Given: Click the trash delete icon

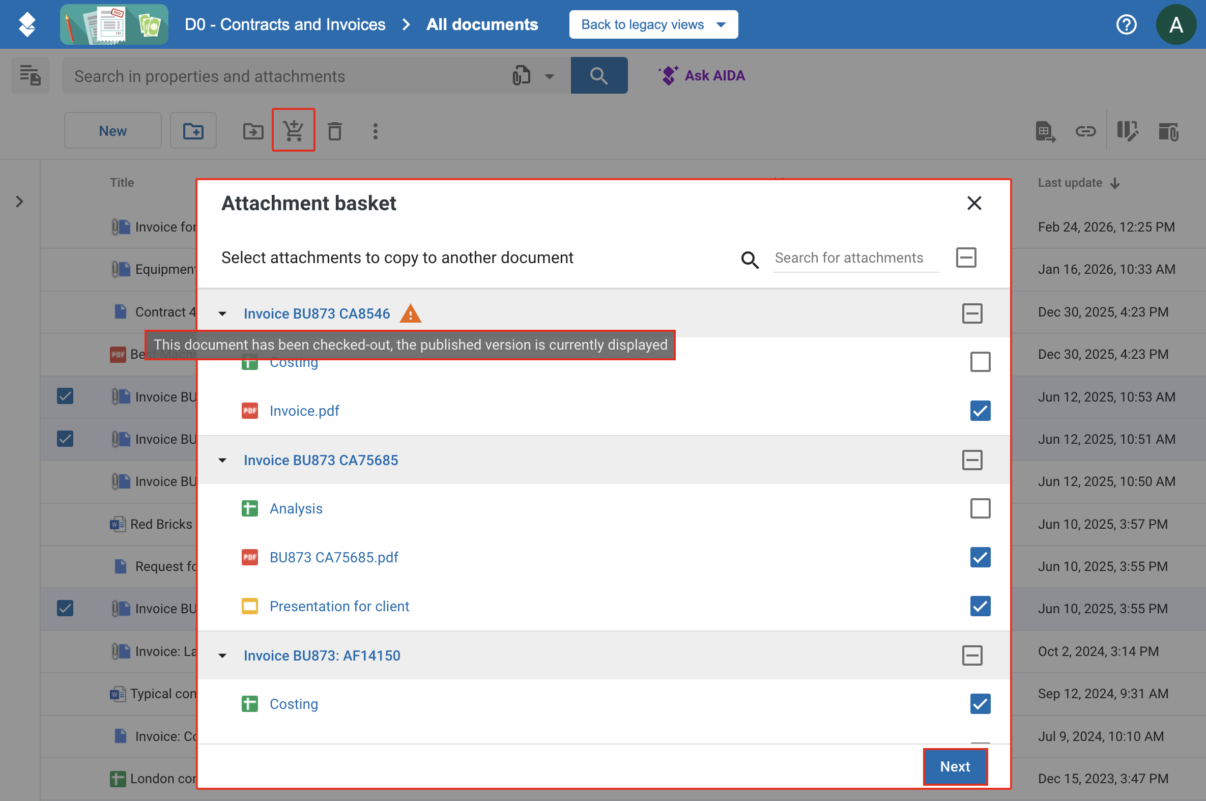Looking at the screenshot, I should point(334,131).
